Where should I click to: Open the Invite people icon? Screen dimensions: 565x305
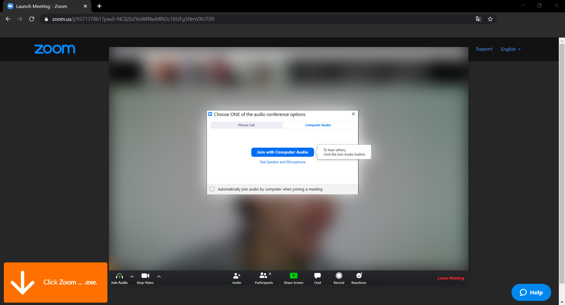click(237, 276)
